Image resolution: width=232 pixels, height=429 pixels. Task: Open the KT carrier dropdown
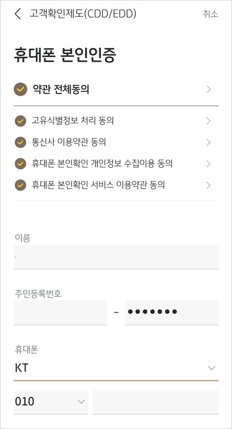(x=116, y=368)
